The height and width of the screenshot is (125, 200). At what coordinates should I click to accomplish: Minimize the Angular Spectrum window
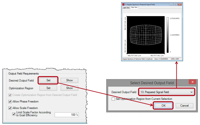[x=171, y=4]
